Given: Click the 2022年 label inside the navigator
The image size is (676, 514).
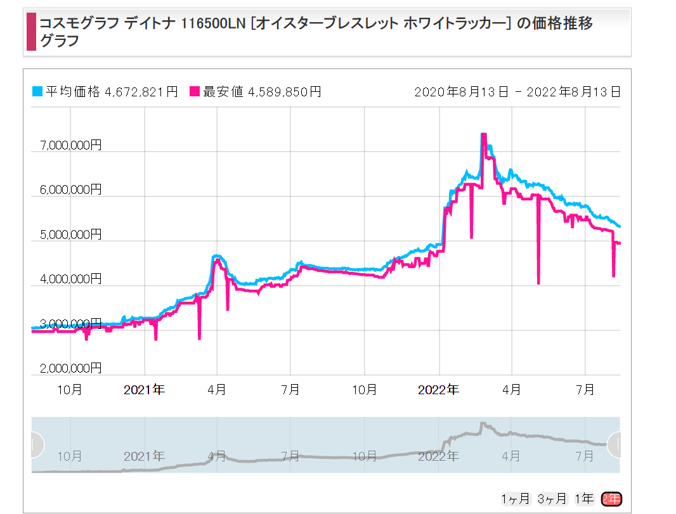Looking at the screenshot, I should [438, 456].
